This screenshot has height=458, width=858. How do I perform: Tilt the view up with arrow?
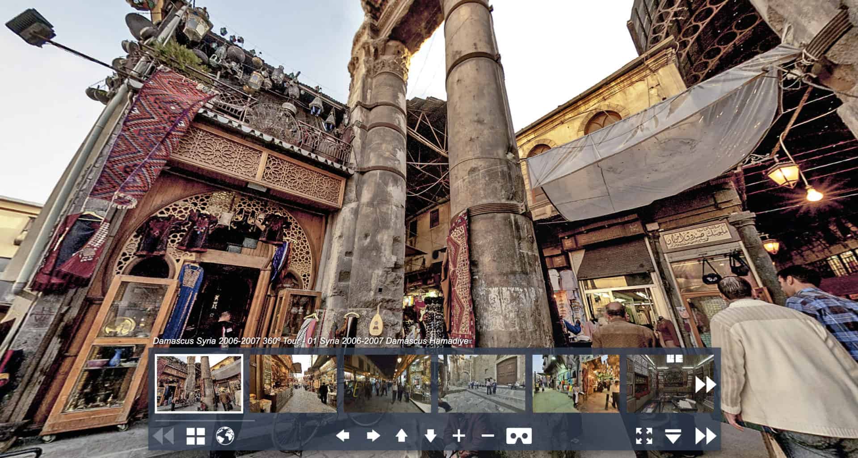(x=402, y=436)
